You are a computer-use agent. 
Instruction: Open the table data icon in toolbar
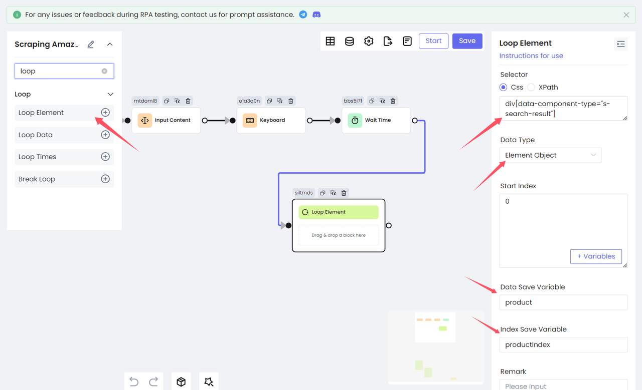point(330,41)
